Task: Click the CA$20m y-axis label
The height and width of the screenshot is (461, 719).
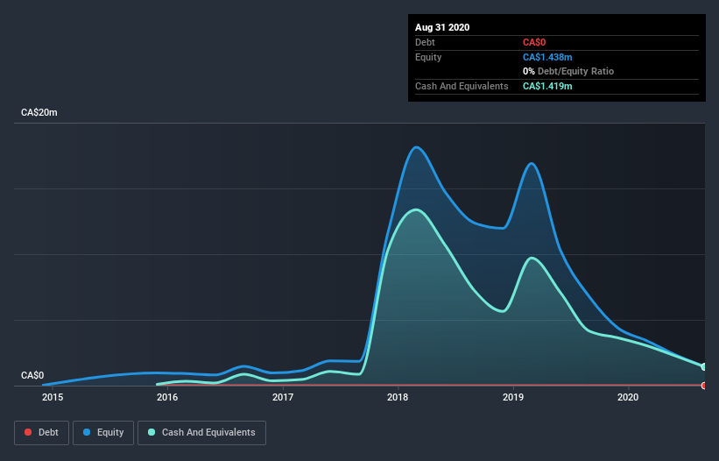Action: click(39, 112)
